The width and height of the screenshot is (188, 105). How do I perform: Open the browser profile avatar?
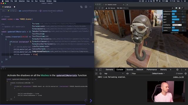coord(183,8)
